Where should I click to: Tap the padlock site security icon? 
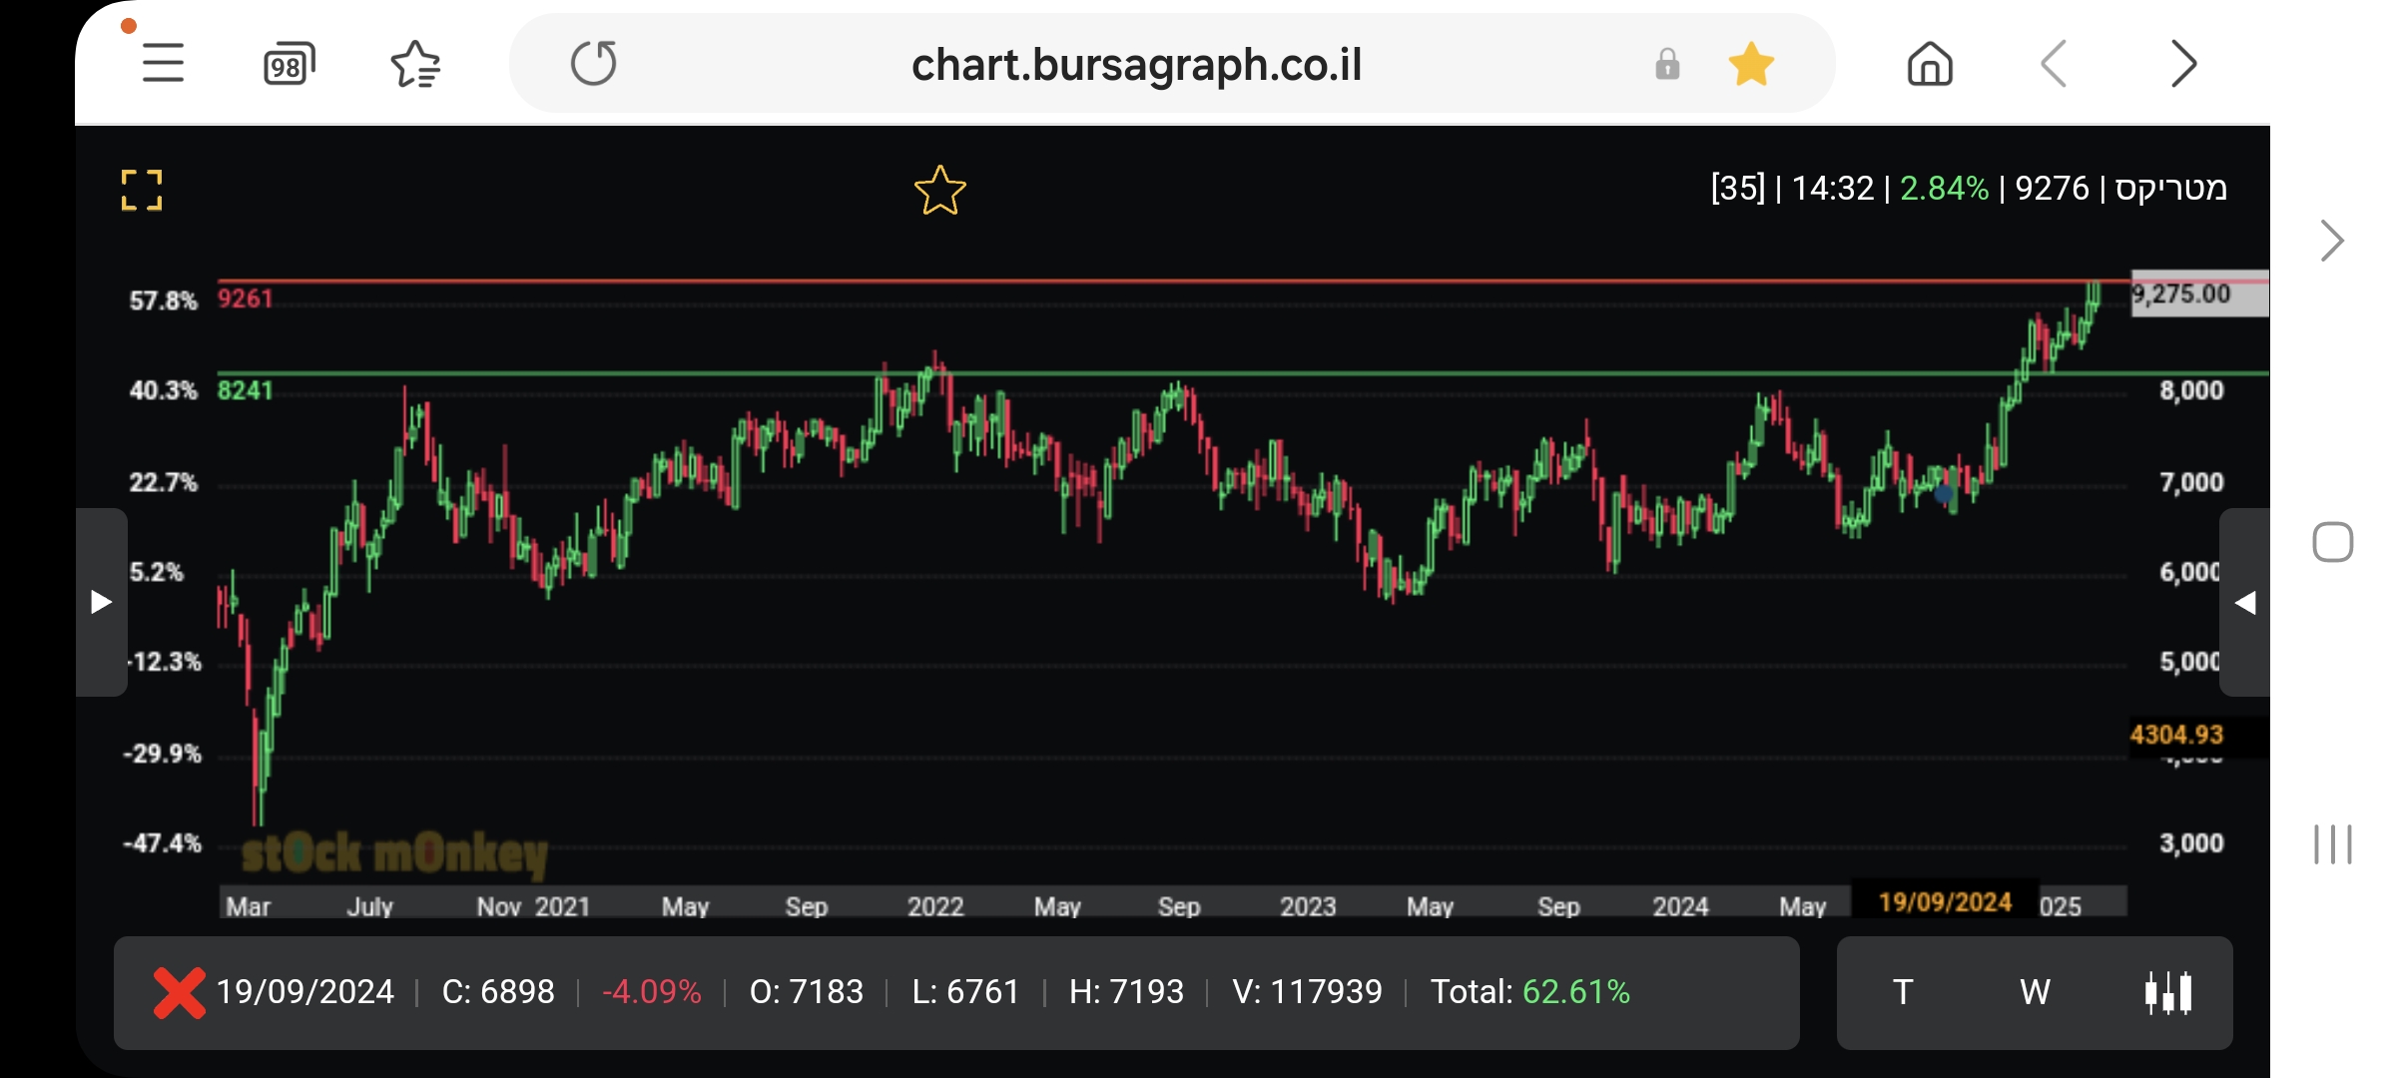point(1667,65)
